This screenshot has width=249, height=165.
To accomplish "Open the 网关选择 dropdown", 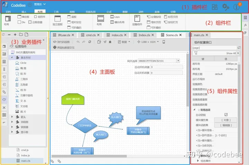I will tap(178, 61).
